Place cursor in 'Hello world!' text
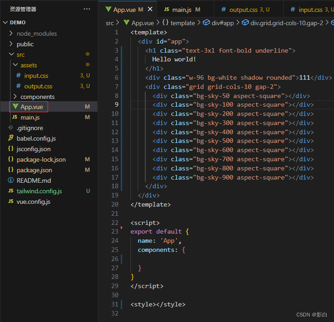The image size is (334, 322). coord(174,59)
